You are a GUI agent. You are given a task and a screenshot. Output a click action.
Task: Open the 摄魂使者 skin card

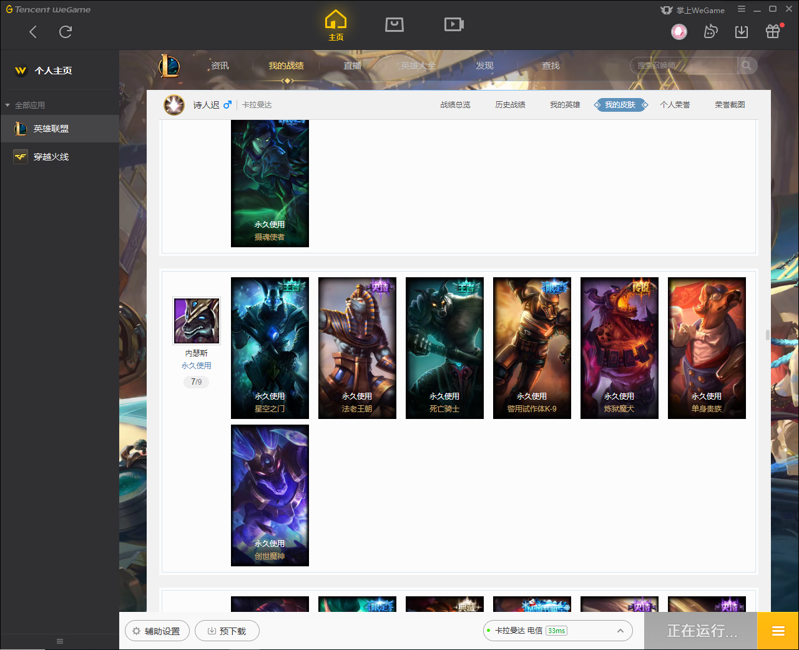tap(270, 184)
